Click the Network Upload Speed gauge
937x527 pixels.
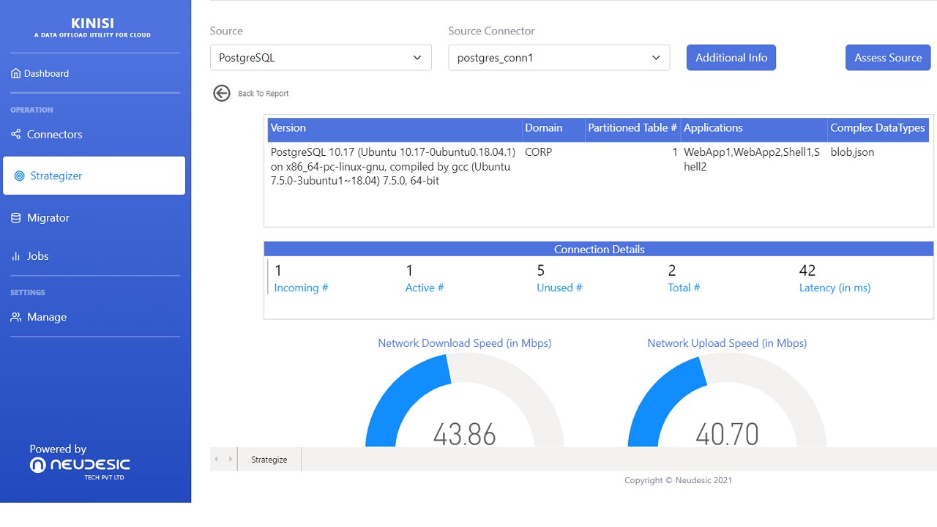click(727, 403)
